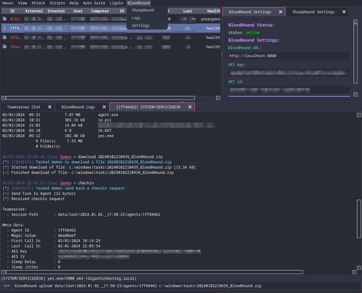This screenshot has height=293, width=362.
Task: Click console horizontal scroll right arrow
Action: coord(355,272)
